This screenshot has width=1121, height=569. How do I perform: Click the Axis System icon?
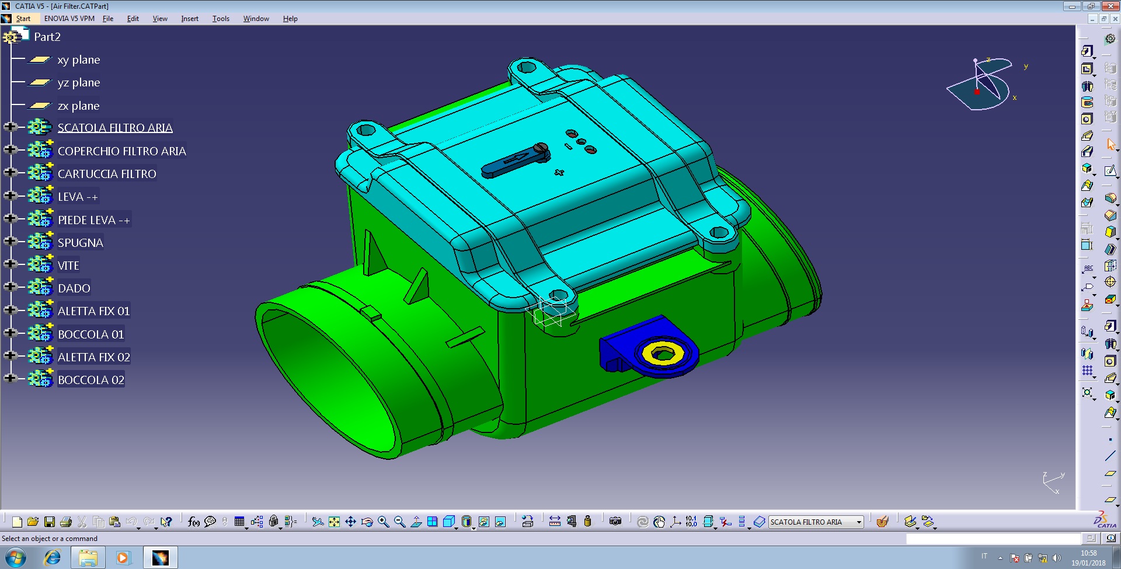coord(676,522)
